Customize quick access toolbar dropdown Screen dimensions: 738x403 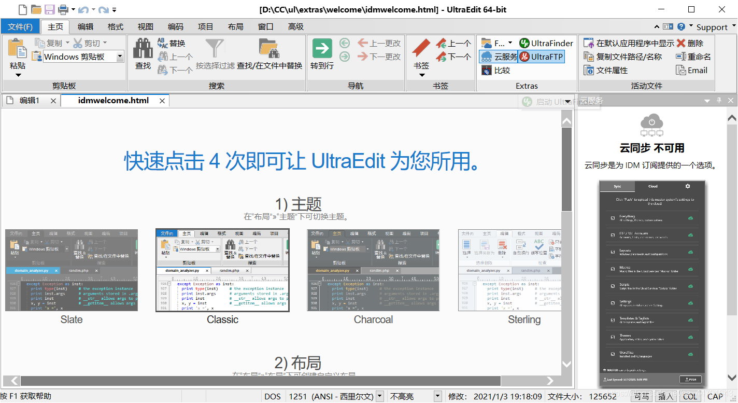pos(114,9)
